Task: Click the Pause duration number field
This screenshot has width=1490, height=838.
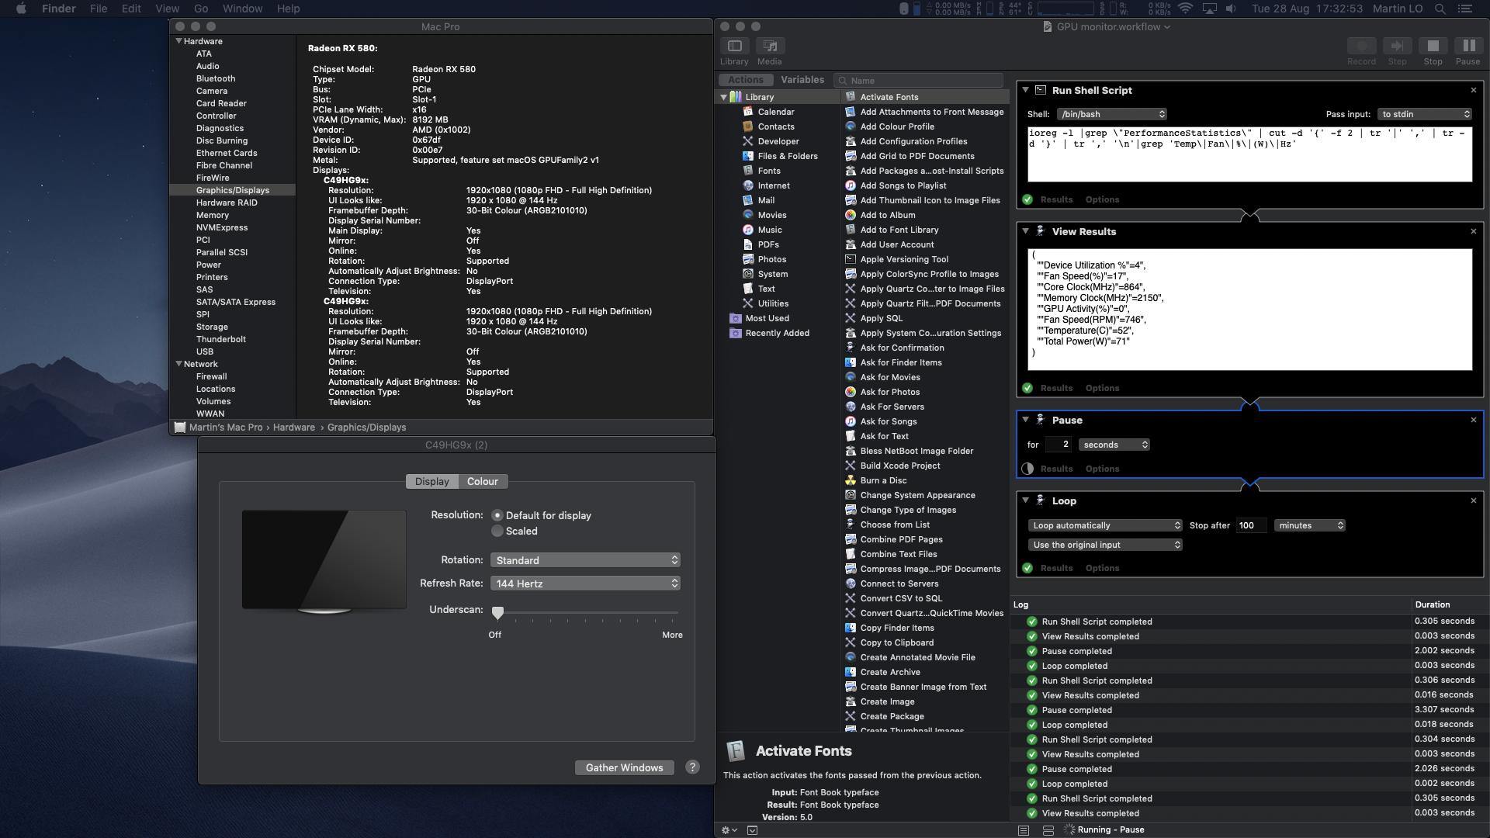Action: click(1059, 445)
